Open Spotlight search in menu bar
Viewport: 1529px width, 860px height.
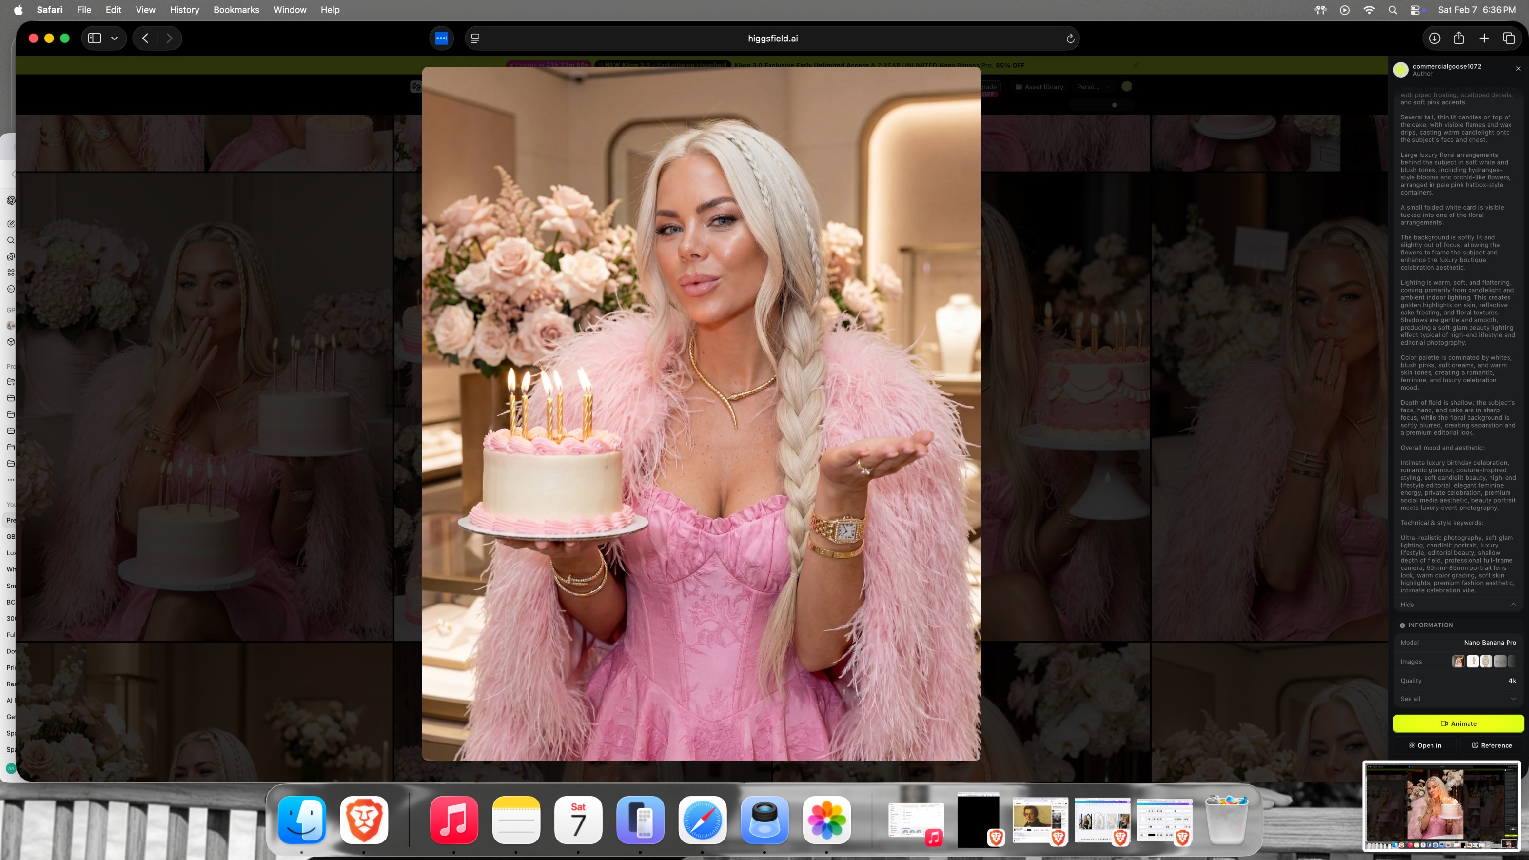tap(1392, 10)
